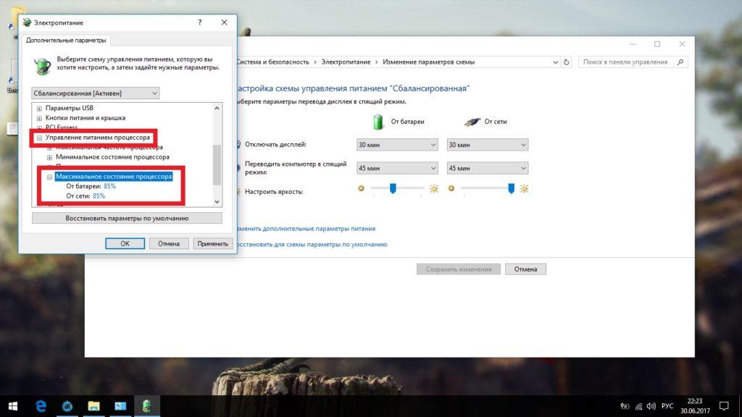Viewport: 742px width, 417px height.
Task: Click restore scheme defaults link
Action: coord(312,245)
